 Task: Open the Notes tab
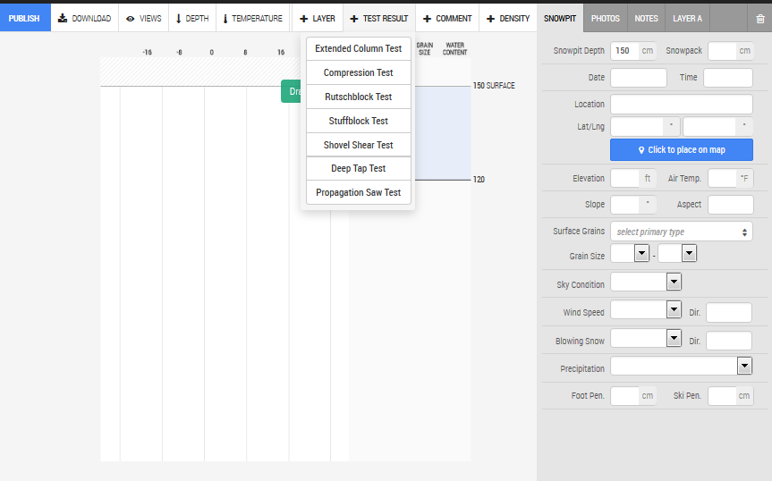(x=646, y=18)
